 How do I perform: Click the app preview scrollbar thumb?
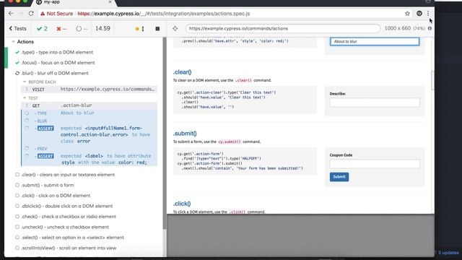[x=432, y=80]
